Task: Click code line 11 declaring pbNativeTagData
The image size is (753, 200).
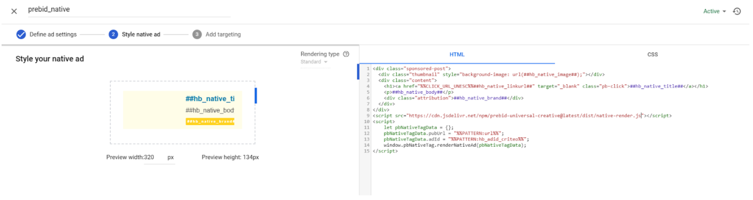Action: tap(419, 127)
